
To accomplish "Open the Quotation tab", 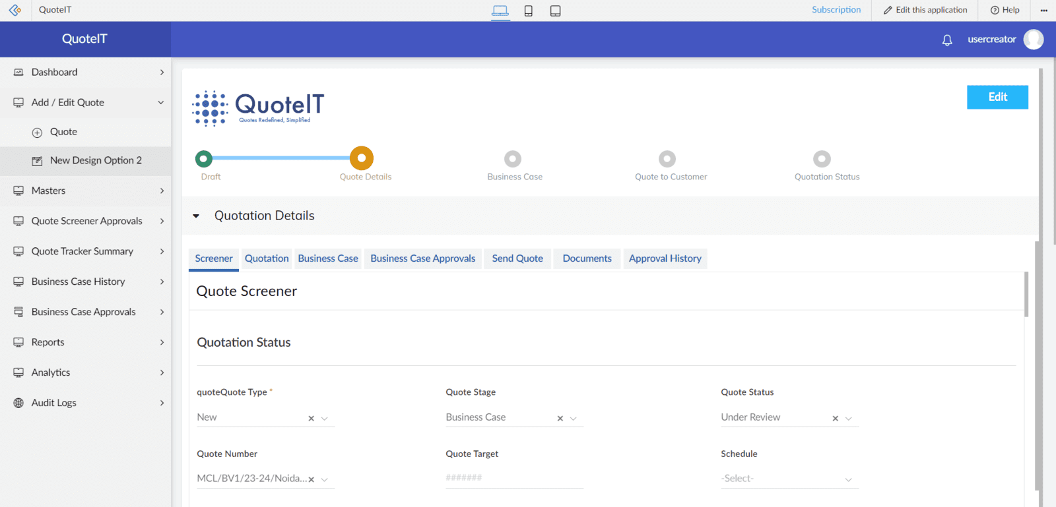I will click(267, 258).
